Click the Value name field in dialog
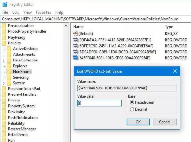Image resolution: width=191 pixels, height=142 pixels. pos(127,88)
